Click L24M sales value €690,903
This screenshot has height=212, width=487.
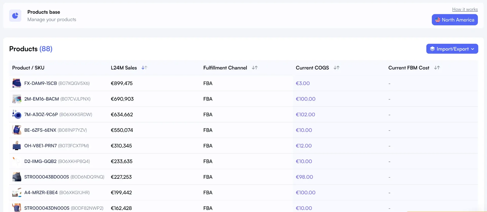tap(122, 99)
